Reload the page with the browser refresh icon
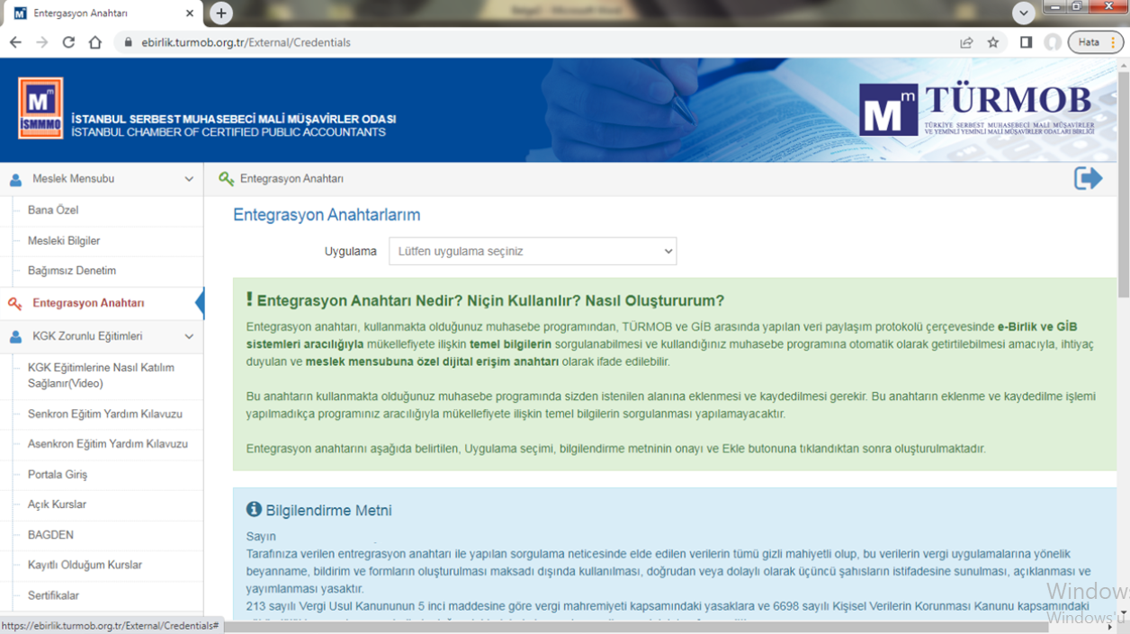Image resolution: width=1130 pixels, height=634 pixels. [x=68, y=42]
